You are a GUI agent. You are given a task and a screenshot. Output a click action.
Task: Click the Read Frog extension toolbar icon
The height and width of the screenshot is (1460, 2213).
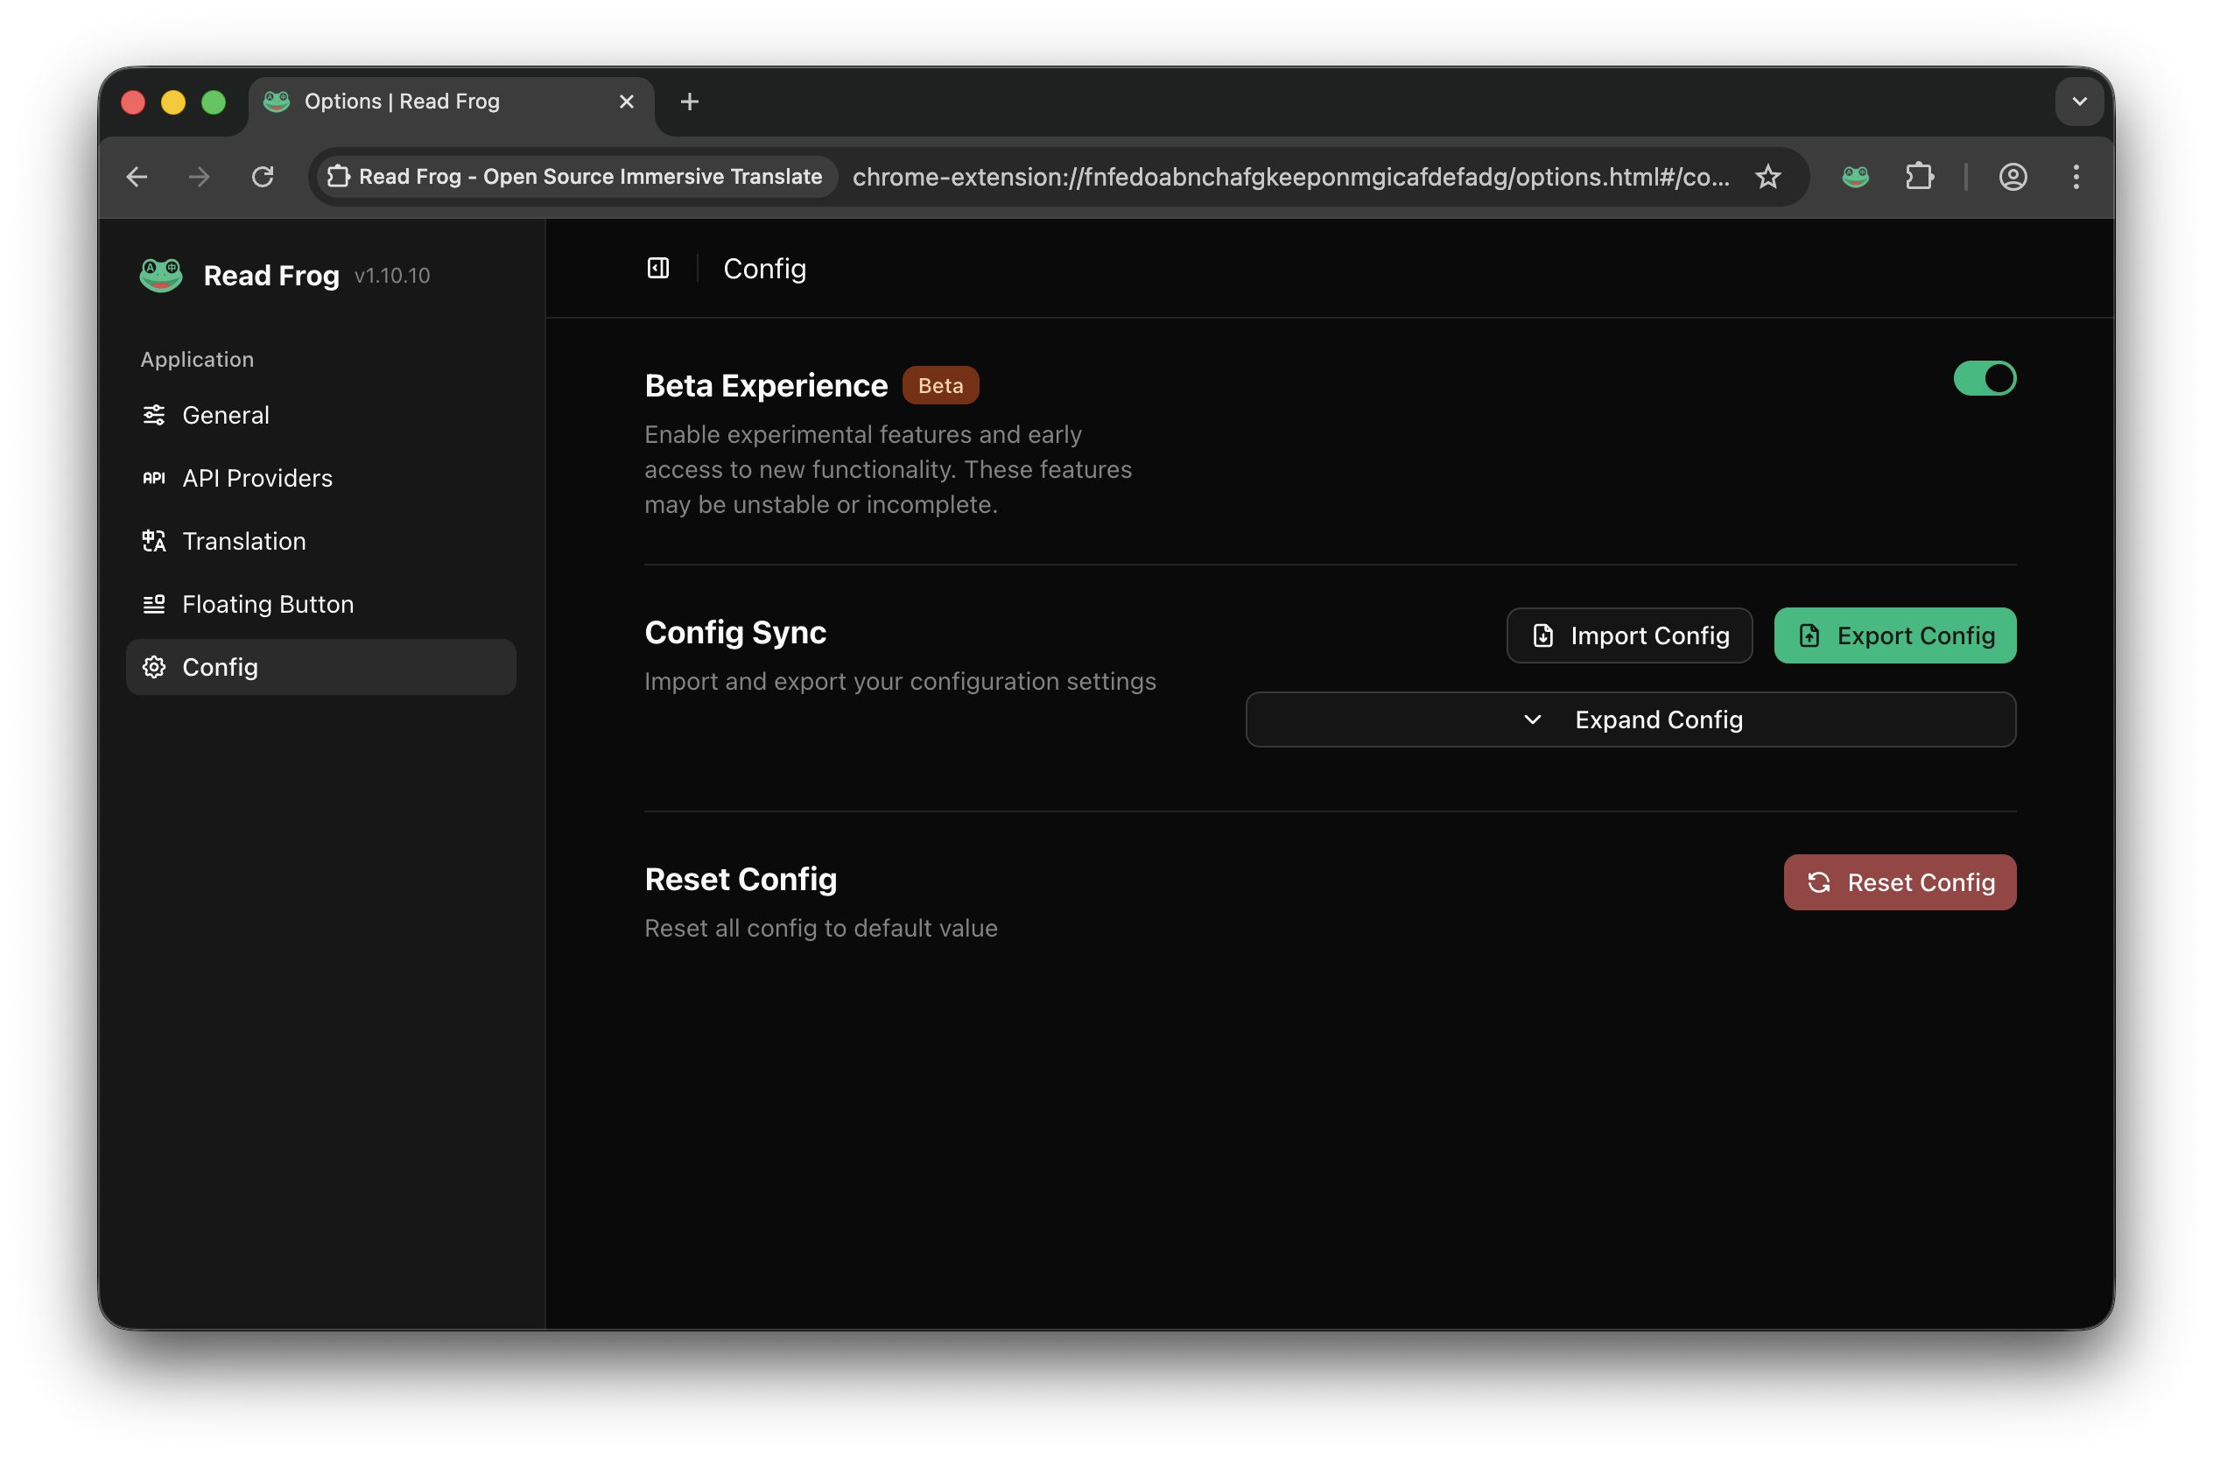(1855, 177)
